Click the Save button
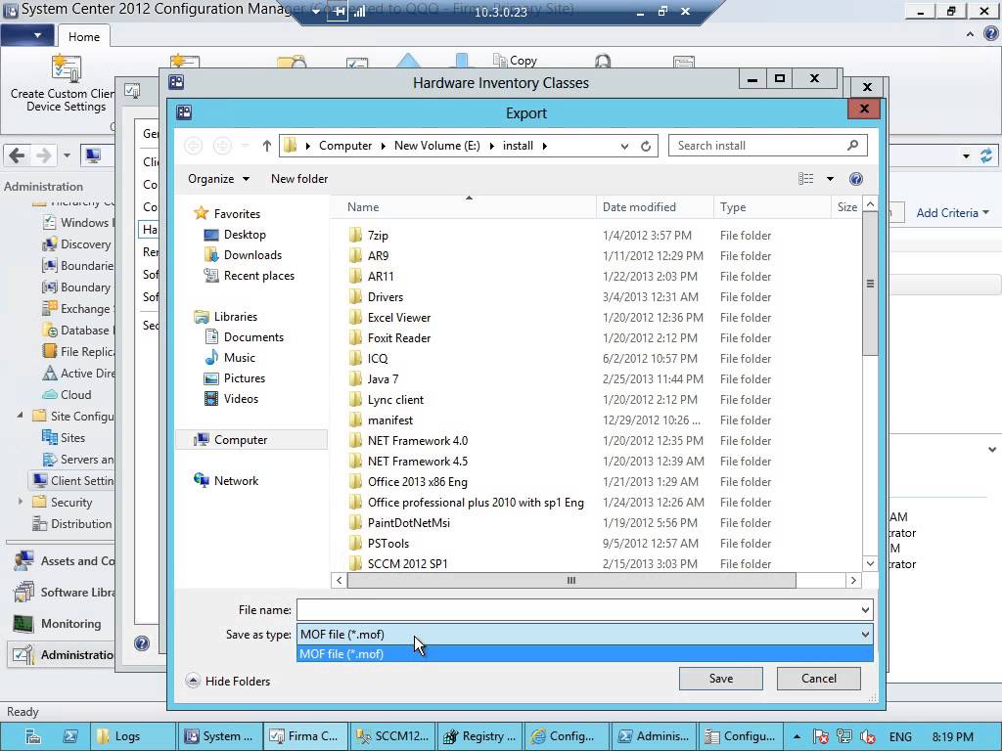 (x=721, y=679)
